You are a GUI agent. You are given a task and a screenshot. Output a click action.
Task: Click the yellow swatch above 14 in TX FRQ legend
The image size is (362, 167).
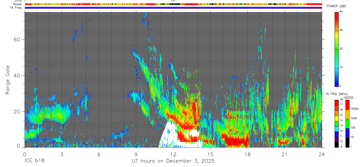coord(336,118)
